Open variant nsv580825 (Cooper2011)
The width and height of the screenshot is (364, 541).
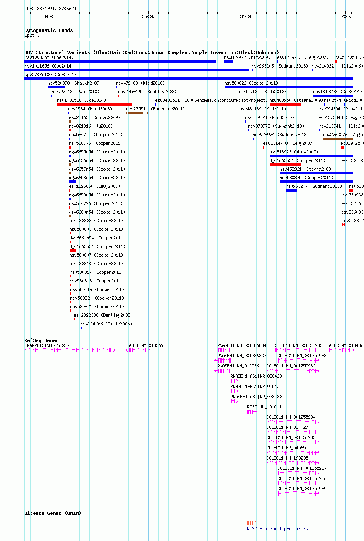(306, 178)
